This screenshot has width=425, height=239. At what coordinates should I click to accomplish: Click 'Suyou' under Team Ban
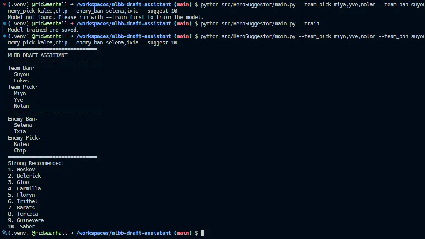pos(22,74)
